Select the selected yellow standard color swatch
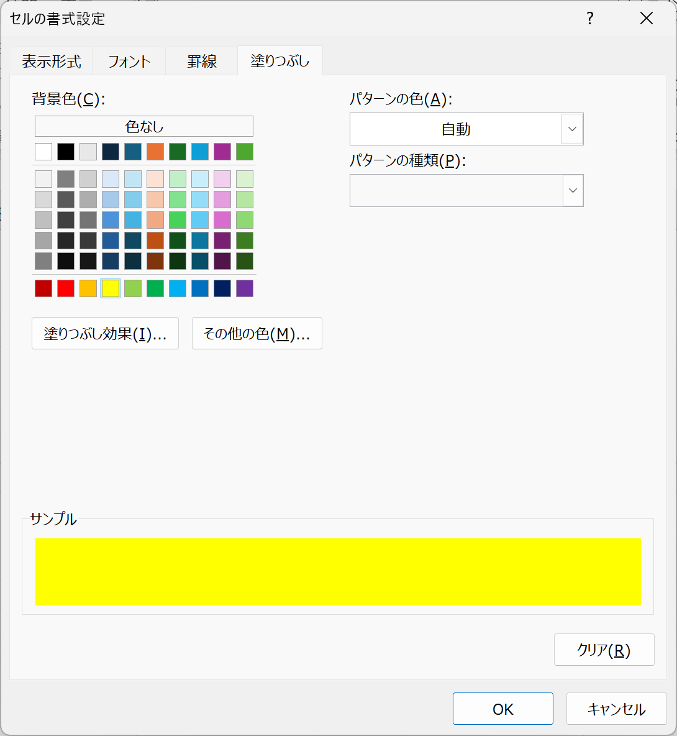The width and height of the screenshot is (677, 736). pyautogui.click(x=111, y=288)
